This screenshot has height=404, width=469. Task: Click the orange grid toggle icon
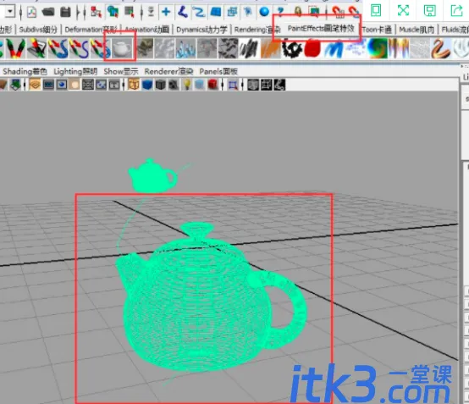35,85
